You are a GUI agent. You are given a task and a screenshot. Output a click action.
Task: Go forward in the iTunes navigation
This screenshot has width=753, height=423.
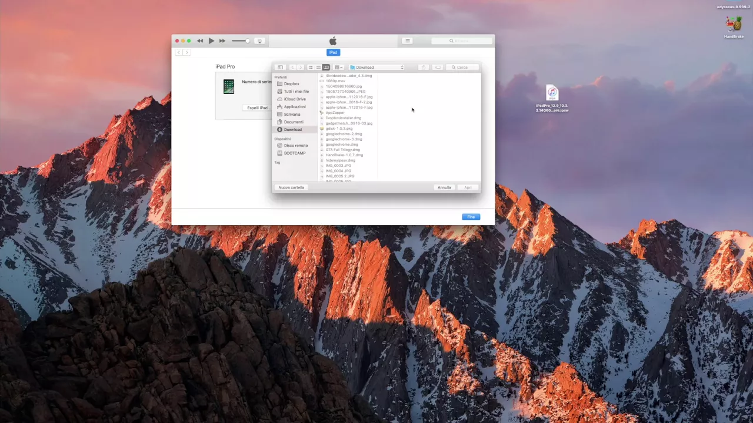click(x=187, y=52)
